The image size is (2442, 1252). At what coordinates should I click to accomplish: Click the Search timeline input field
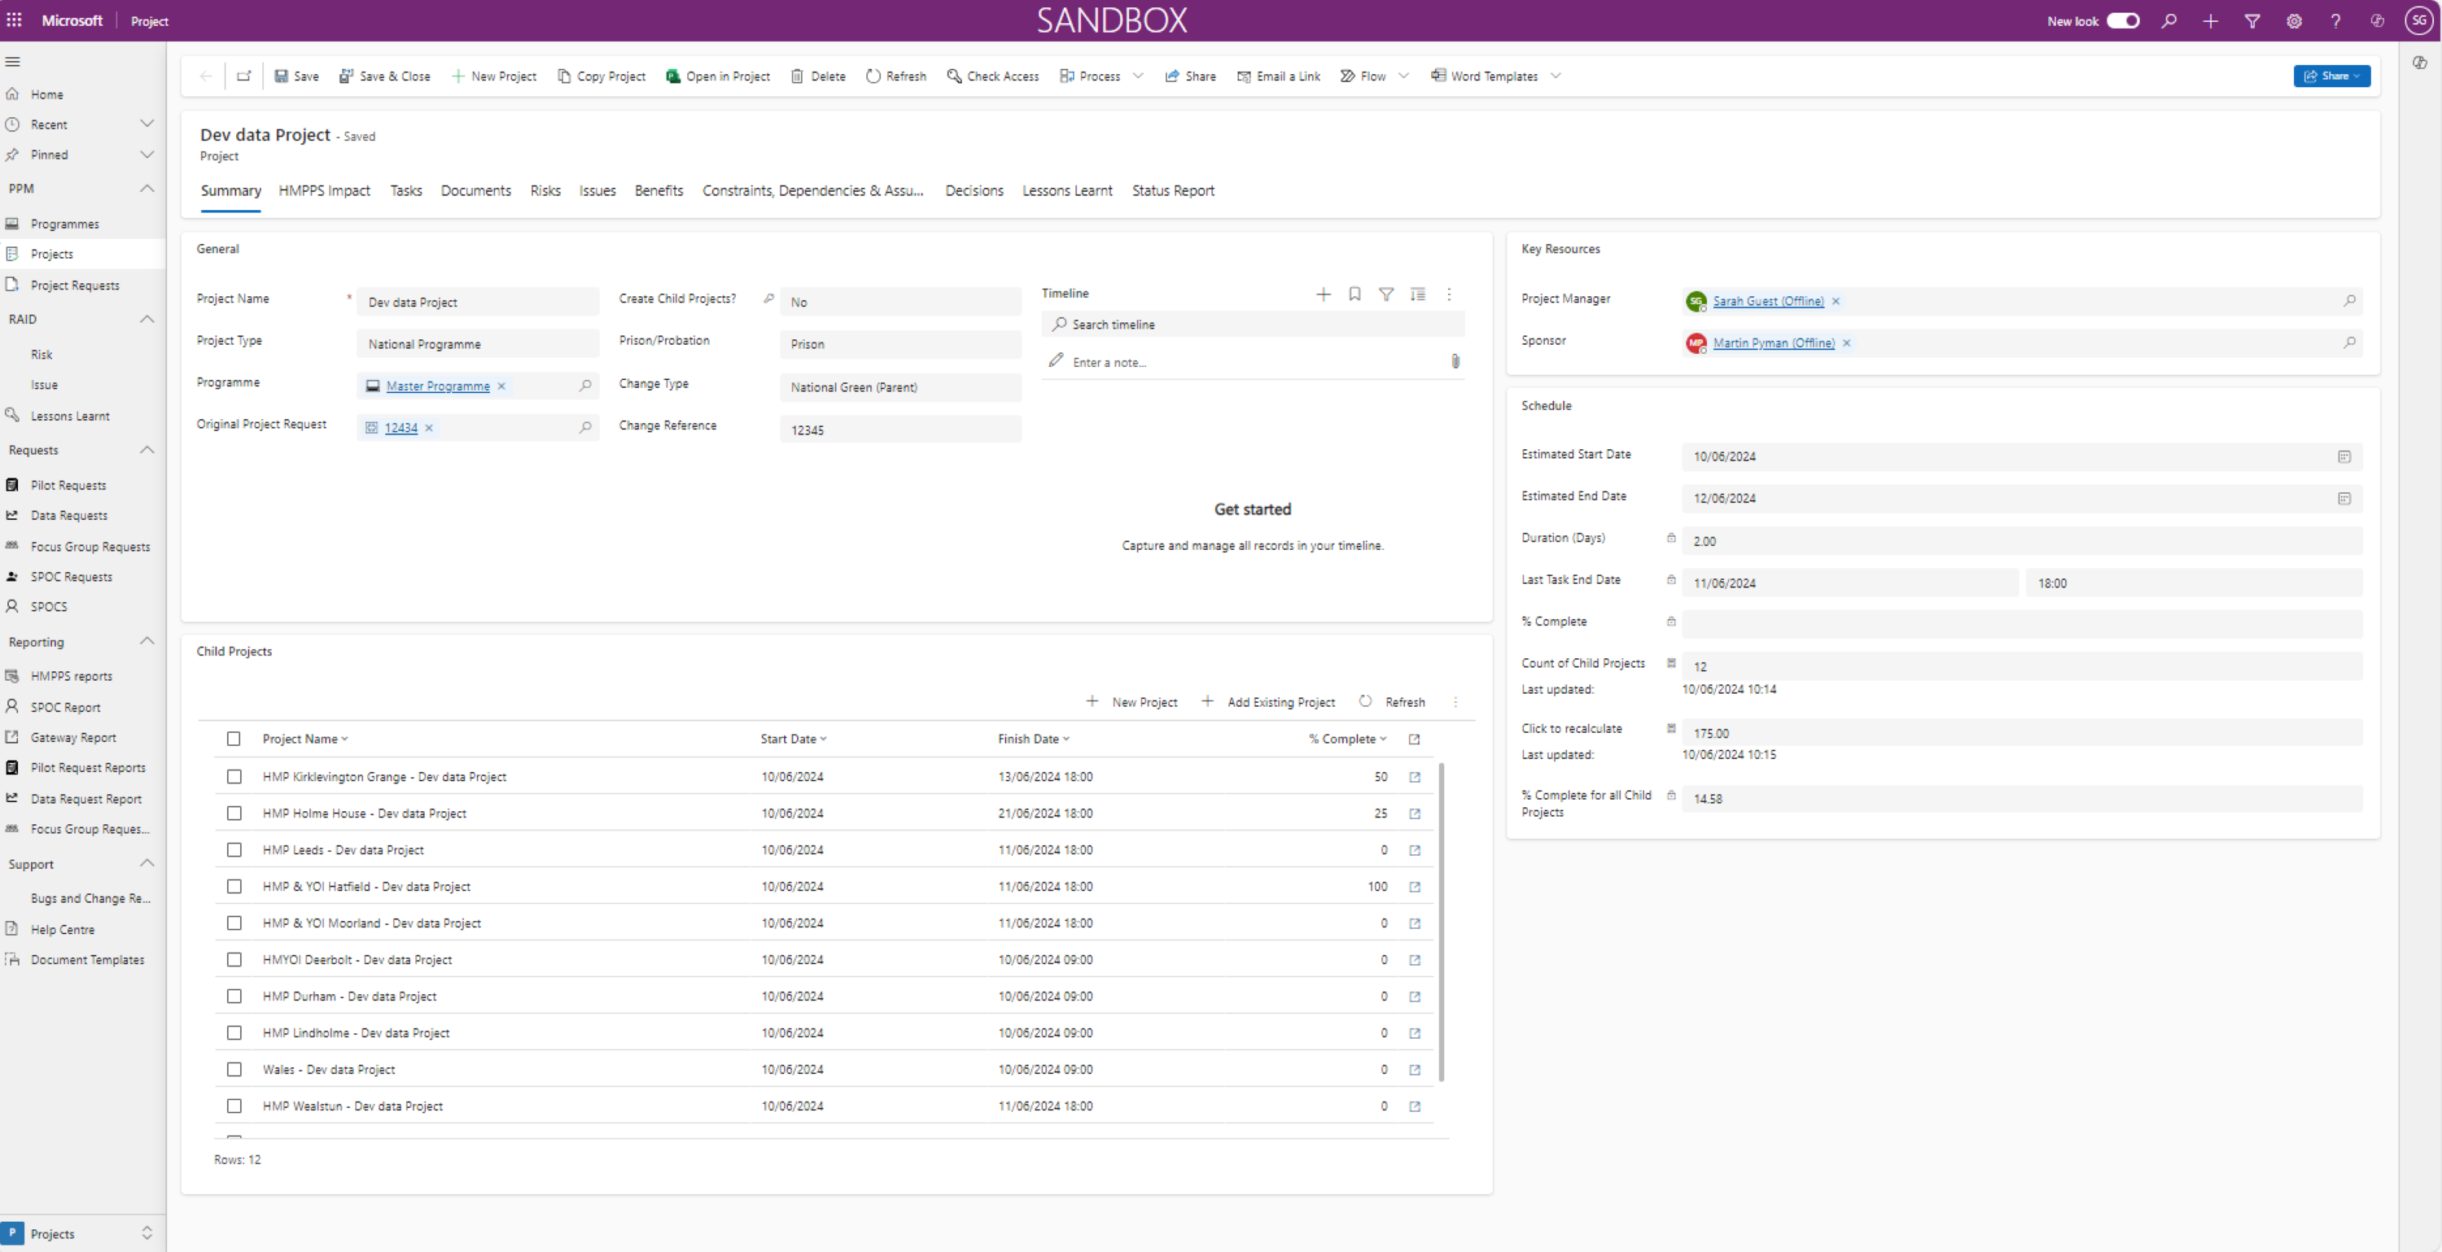click(x=1252, y=324)
